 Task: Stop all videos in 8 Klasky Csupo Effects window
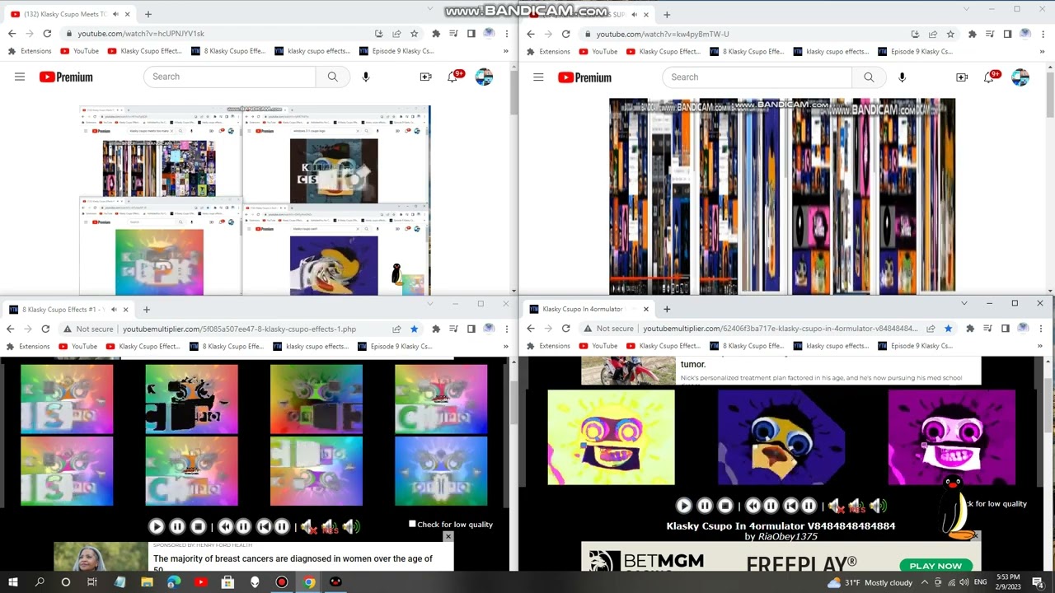[x=199, y=526]
